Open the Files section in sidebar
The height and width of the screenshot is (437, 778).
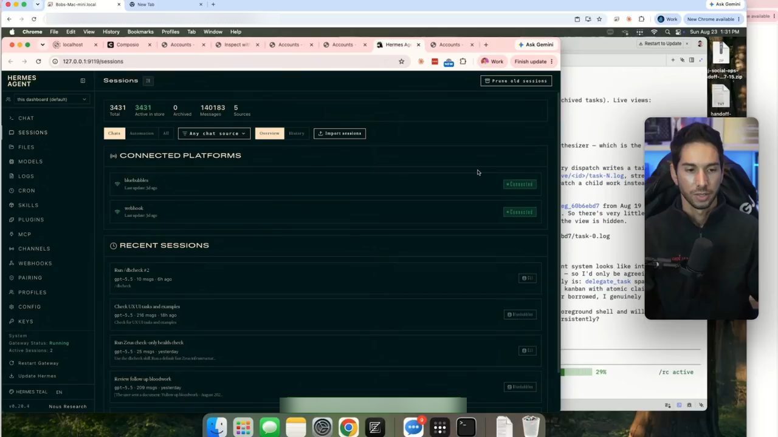point(26,147)
